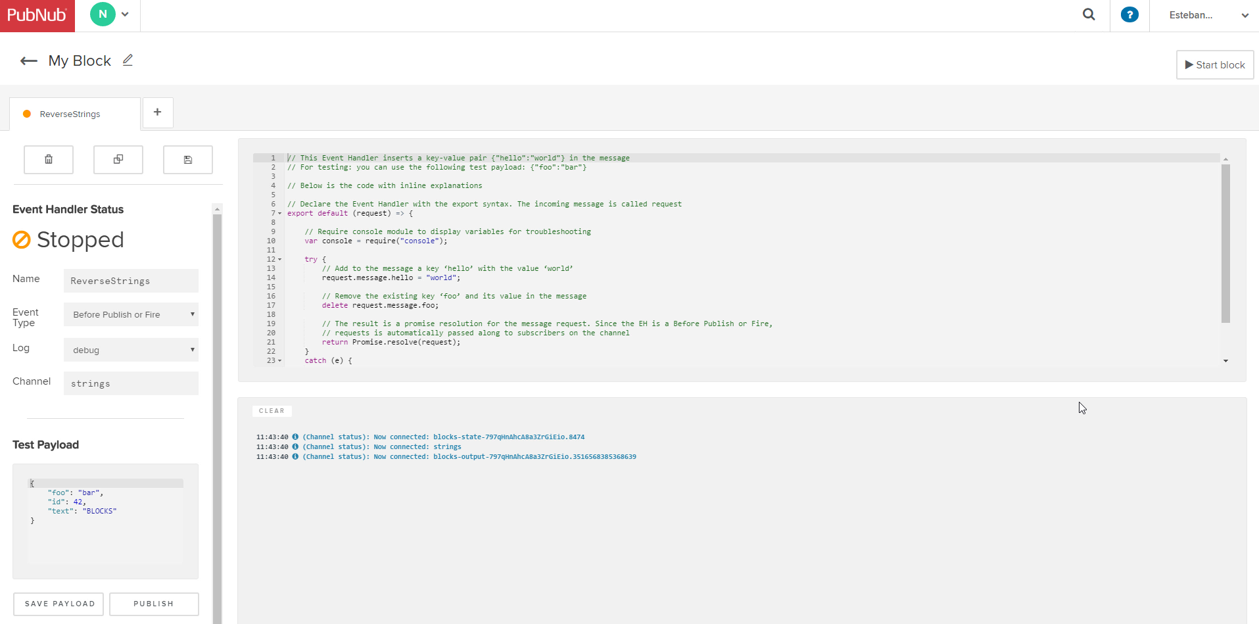1259x624 pixels.
Task: Click the PubNub logo
Action: (37, 16)
